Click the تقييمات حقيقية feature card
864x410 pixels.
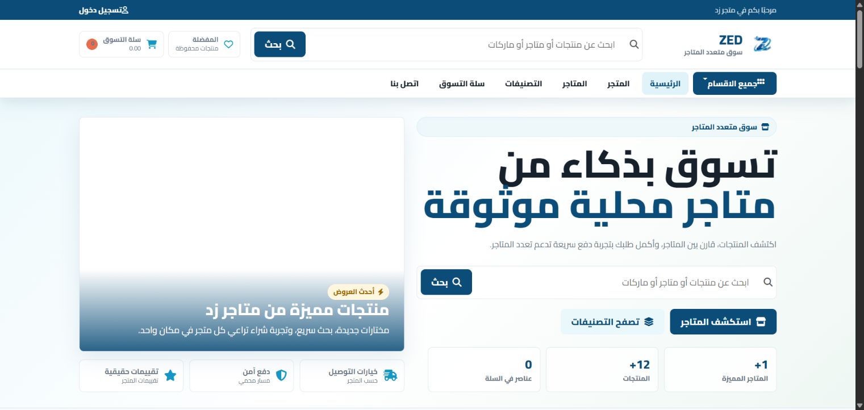pyautogui.click(x=132, y=375)
